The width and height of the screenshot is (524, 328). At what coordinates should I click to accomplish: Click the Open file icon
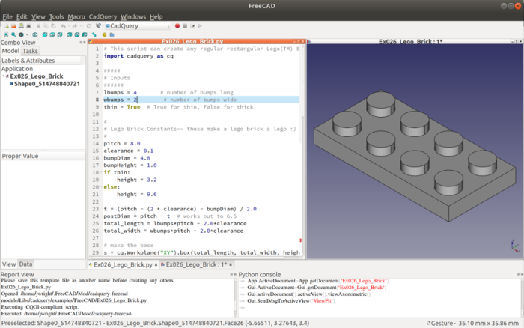tap(13, 25)
